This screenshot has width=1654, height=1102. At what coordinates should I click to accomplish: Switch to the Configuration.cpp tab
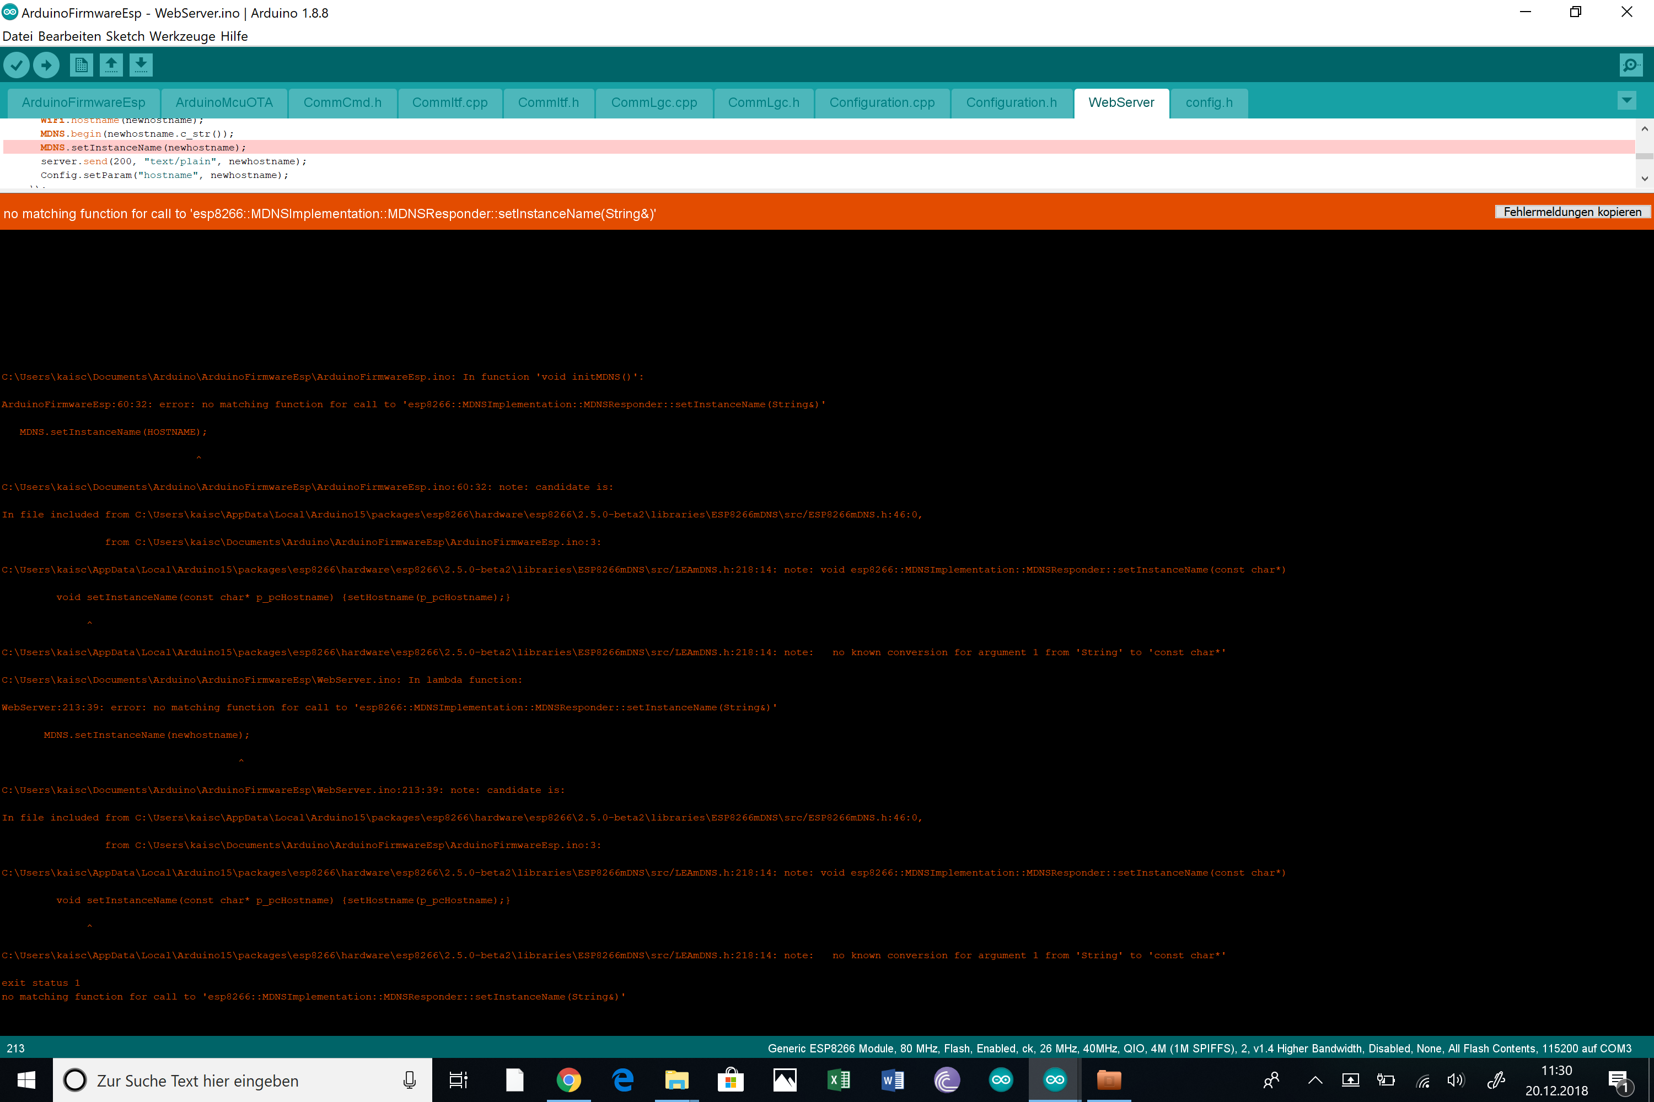[x=882, y=102]
